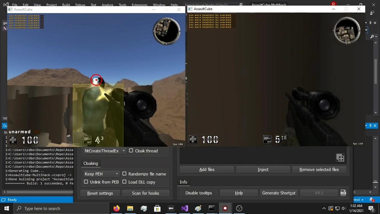This screenshot has height=214, width=380.
Task: Expand hidden icons in the system tray
Action: point(324,208)
